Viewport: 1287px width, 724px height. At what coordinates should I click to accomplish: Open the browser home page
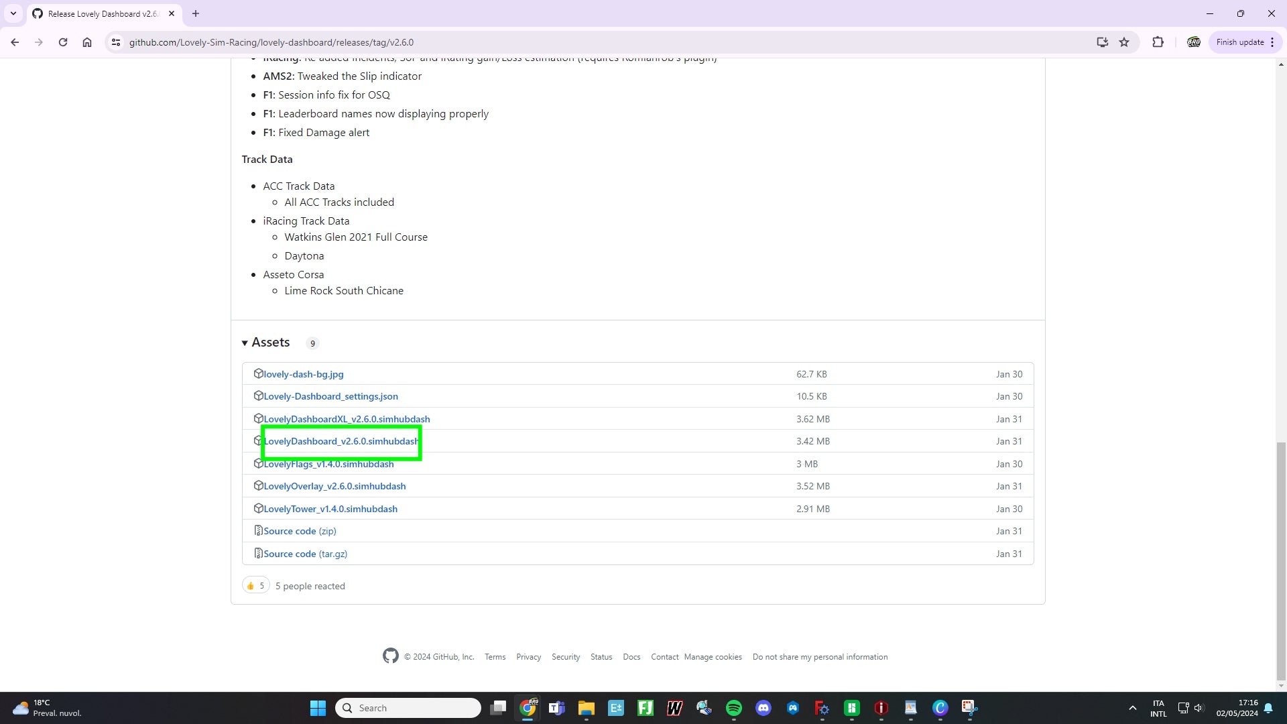click(x=87, y=42)
